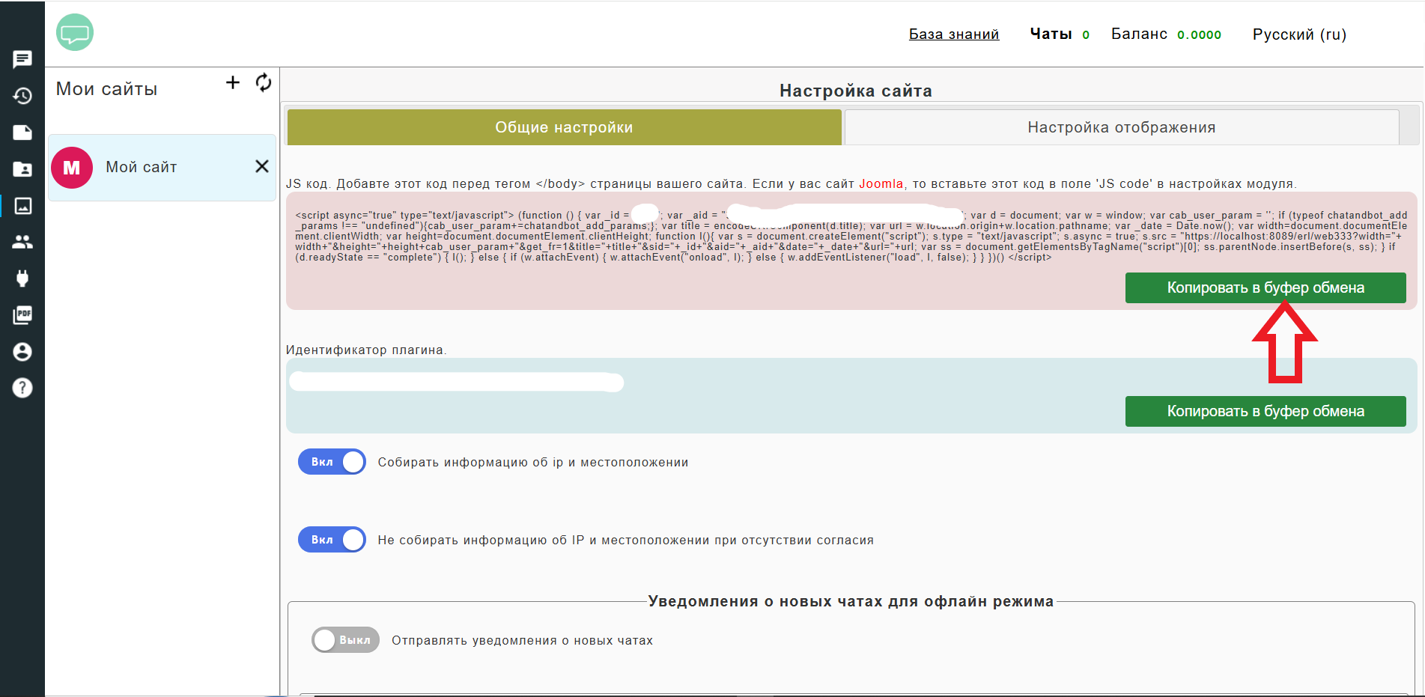
Task: Open the operators group icon
Action: click(x=22, y=242)
